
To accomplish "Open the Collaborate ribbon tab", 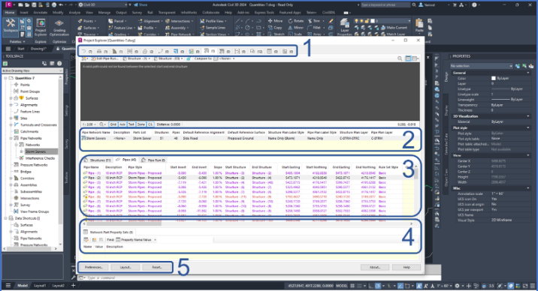I will click(211, 12).
